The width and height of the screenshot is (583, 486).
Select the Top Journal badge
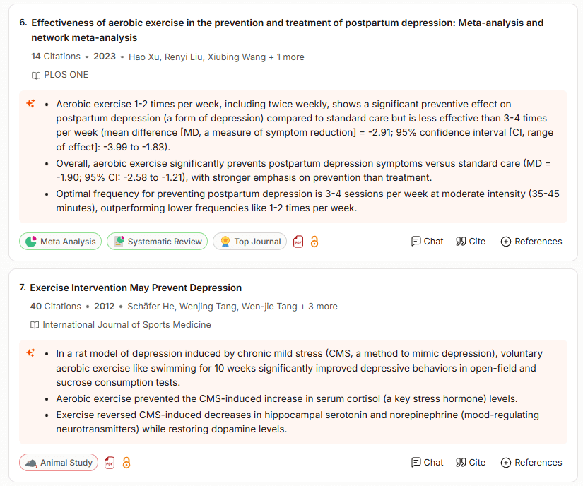250,242
